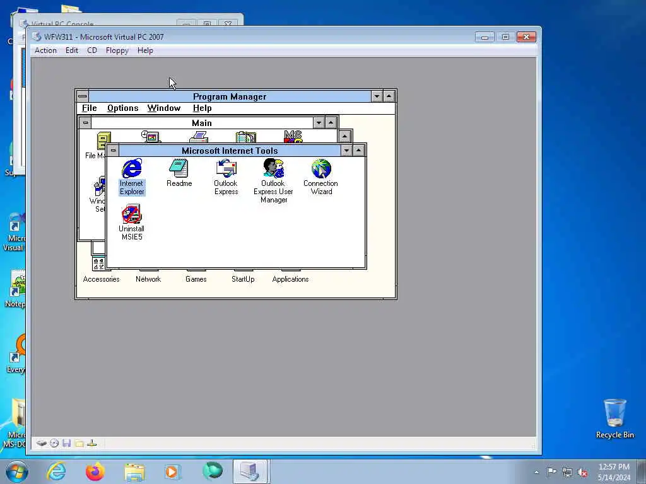Click scroll-up arrow behind Main window

tap(345, 136)
